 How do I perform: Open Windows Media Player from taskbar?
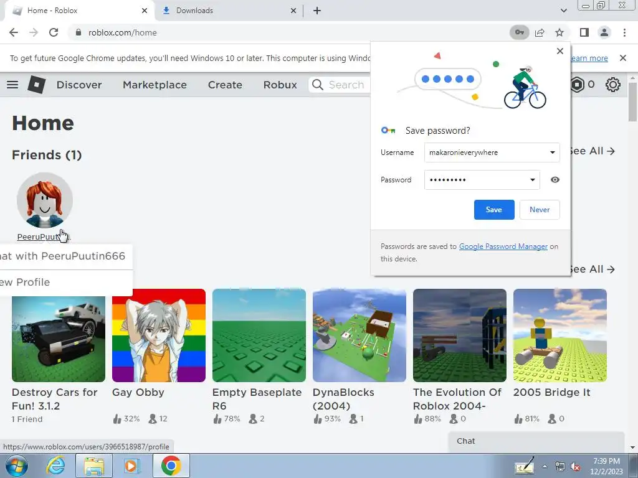click(x=131, y=466)
